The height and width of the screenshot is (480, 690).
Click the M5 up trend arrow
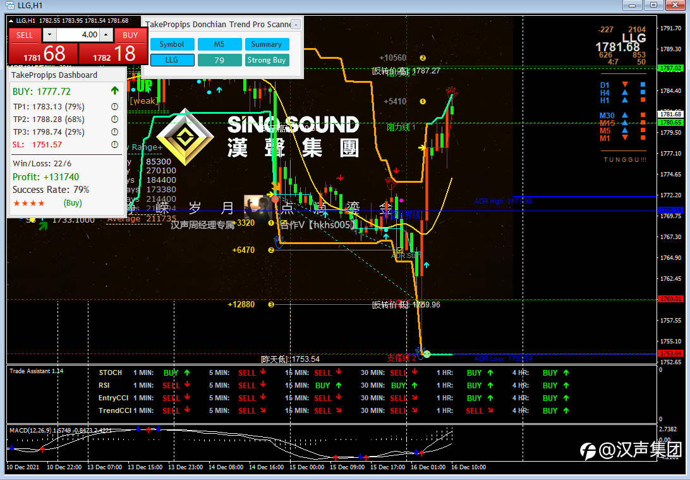(625, 130)
